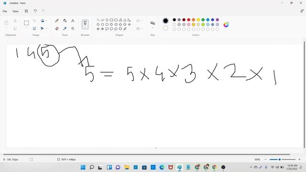This screenshot has height=172, width=306.
Task: Click the horizontal canvas scrollbar
Action: [x=147, y=154]
